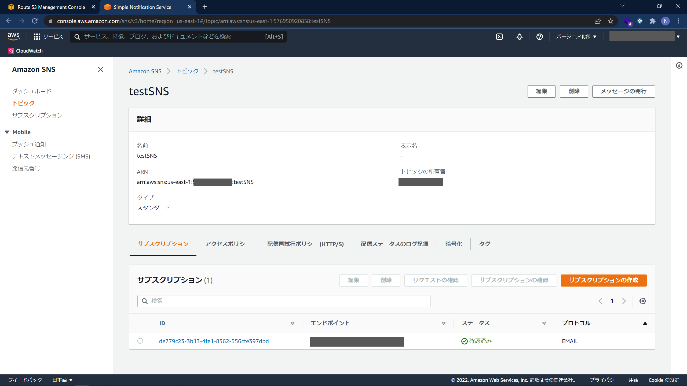This screenshot has width=687, height=386.
Task: Click the settings gear icon in subscriptions
Action: click(x=643, y=301)
